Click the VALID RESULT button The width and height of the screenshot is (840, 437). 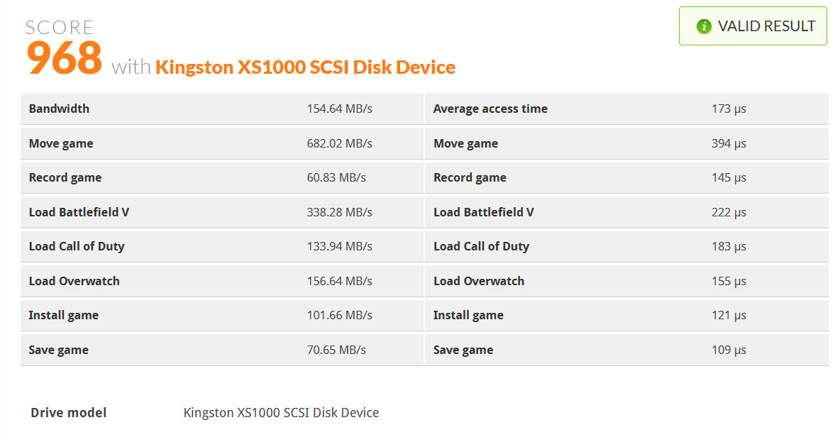(x=753, y=26)
